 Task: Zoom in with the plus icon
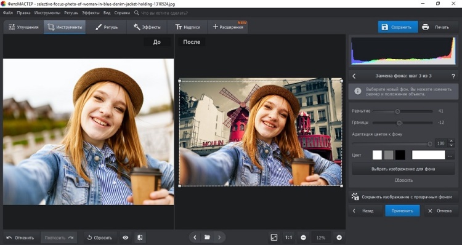click(339, 238)
